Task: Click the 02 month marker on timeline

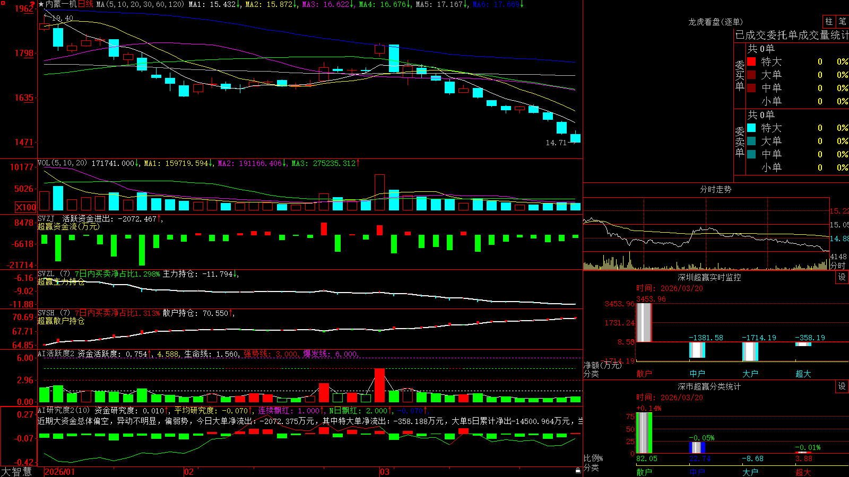Action: click(x=188, y=472)
